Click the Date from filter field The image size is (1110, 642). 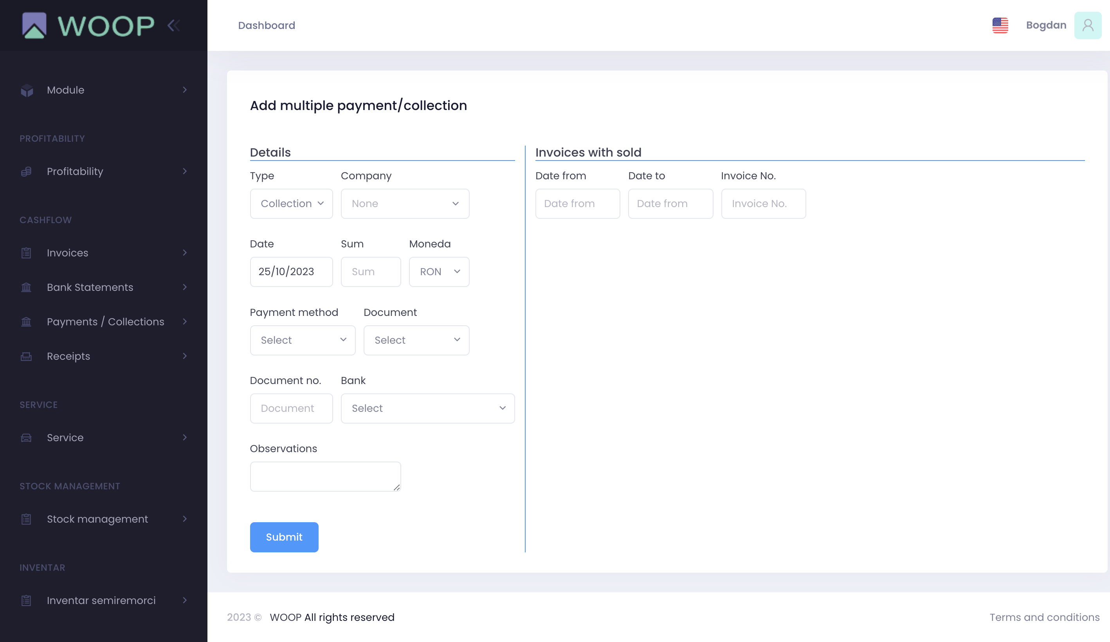(577, 204)
